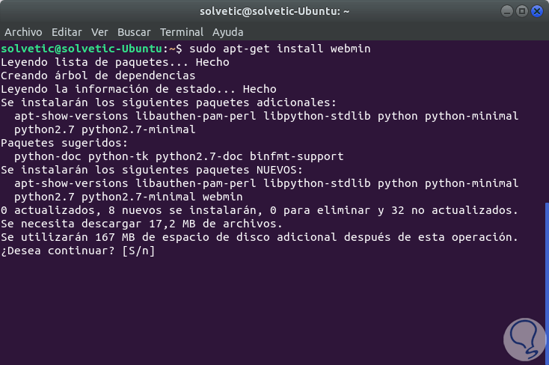Image resolution: width=549 pixels, height=365 pixels.
Task: Open the Buscar menu
Action: click(135, 32)
